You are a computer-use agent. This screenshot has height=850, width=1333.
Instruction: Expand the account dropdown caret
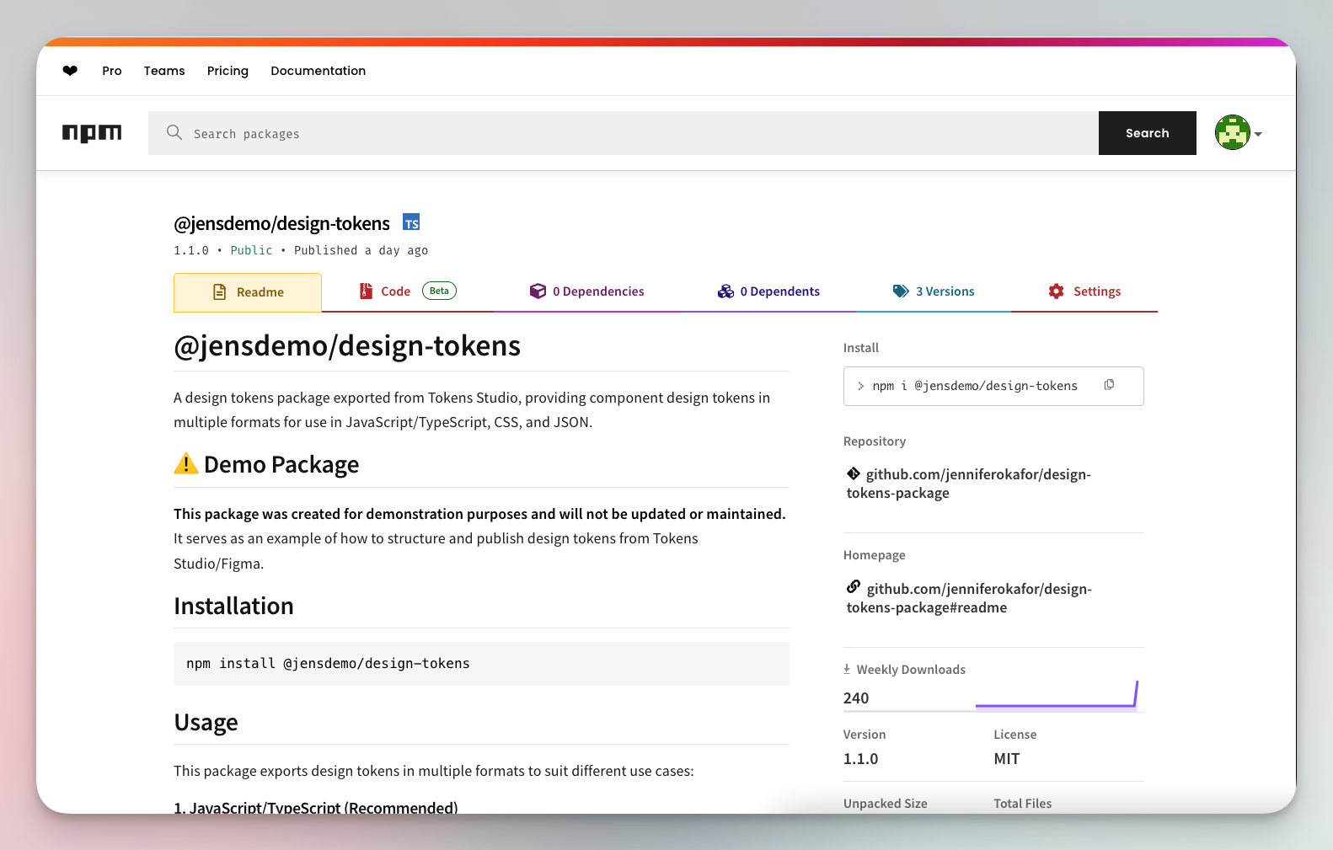(1258, 134)
